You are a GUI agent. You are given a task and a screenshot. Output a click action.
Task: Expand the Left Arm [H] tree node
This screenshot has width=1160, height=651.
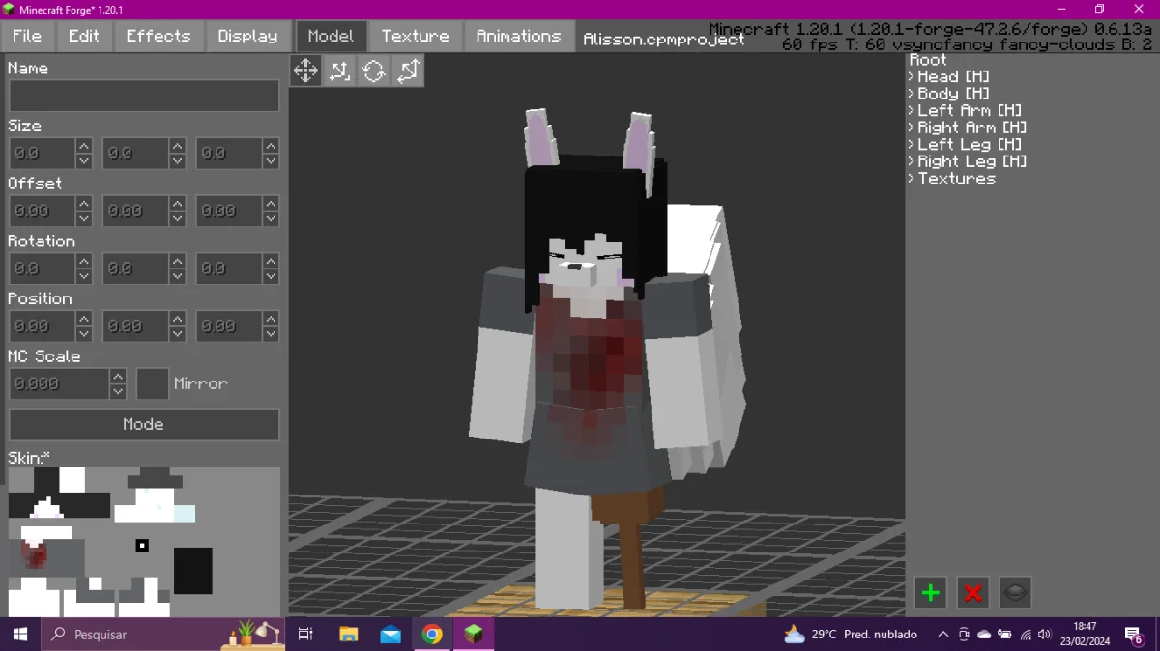click(x=912, y=110)
